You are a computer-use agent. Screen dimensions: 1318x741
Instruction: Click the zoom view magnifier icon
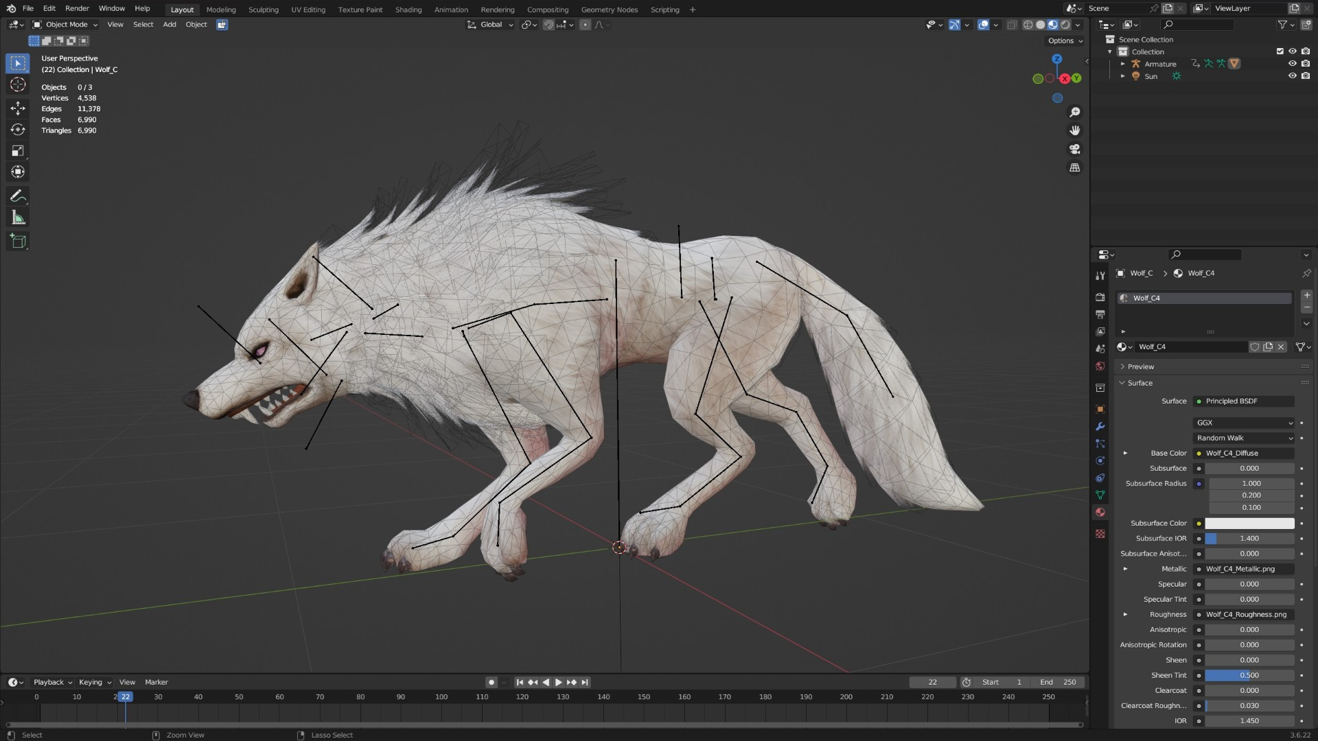pyautogui.click(x=1075, y=112)
